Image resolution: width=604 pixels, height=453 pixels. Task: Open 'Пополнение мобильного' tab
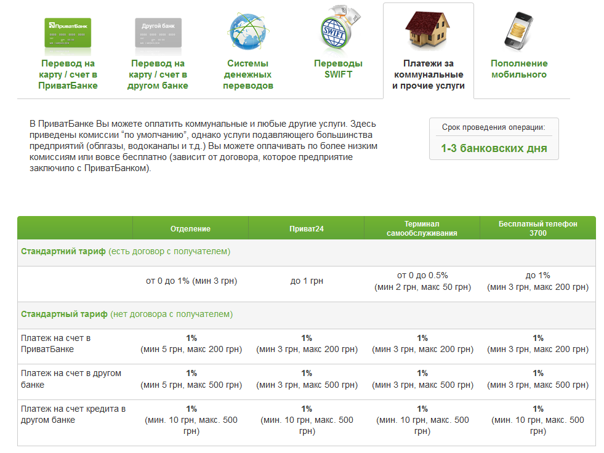[x=519, y=69]
